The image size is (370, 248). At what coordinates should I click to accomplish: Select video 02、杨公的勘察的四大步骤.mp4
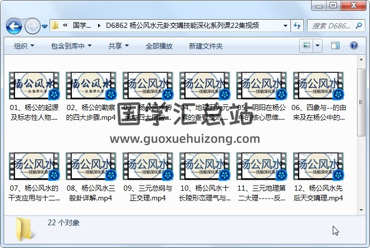pos(91,97)
